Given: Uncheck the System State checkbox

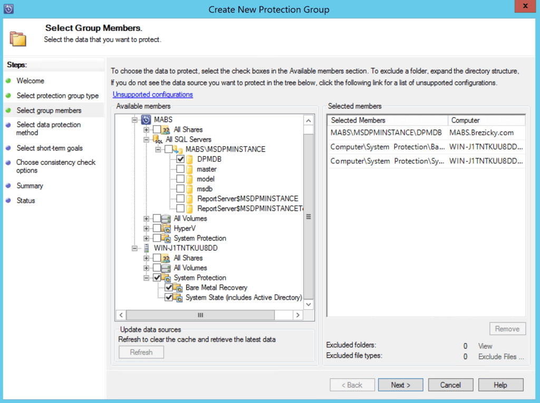Looking at the screenshot, I should (x=169, y=298).
